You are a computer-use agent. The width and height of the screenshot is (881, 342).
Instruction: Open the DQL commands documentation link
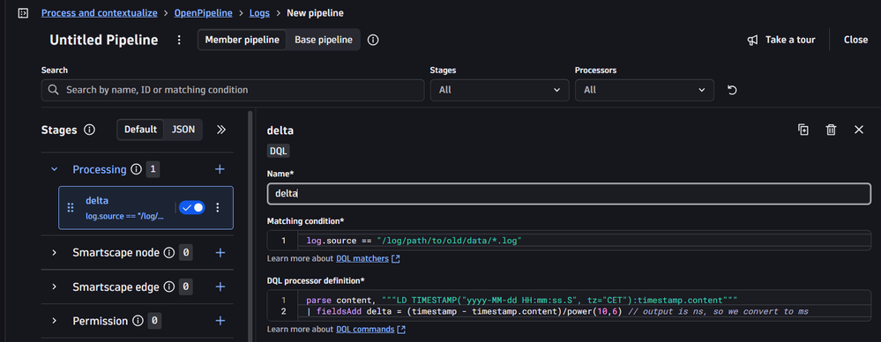click(370, 329)
